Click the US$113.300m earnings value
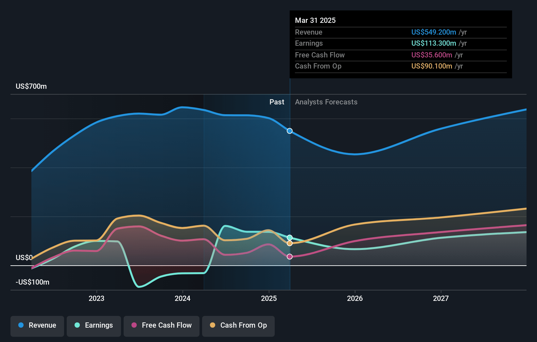 pos(434,43)
